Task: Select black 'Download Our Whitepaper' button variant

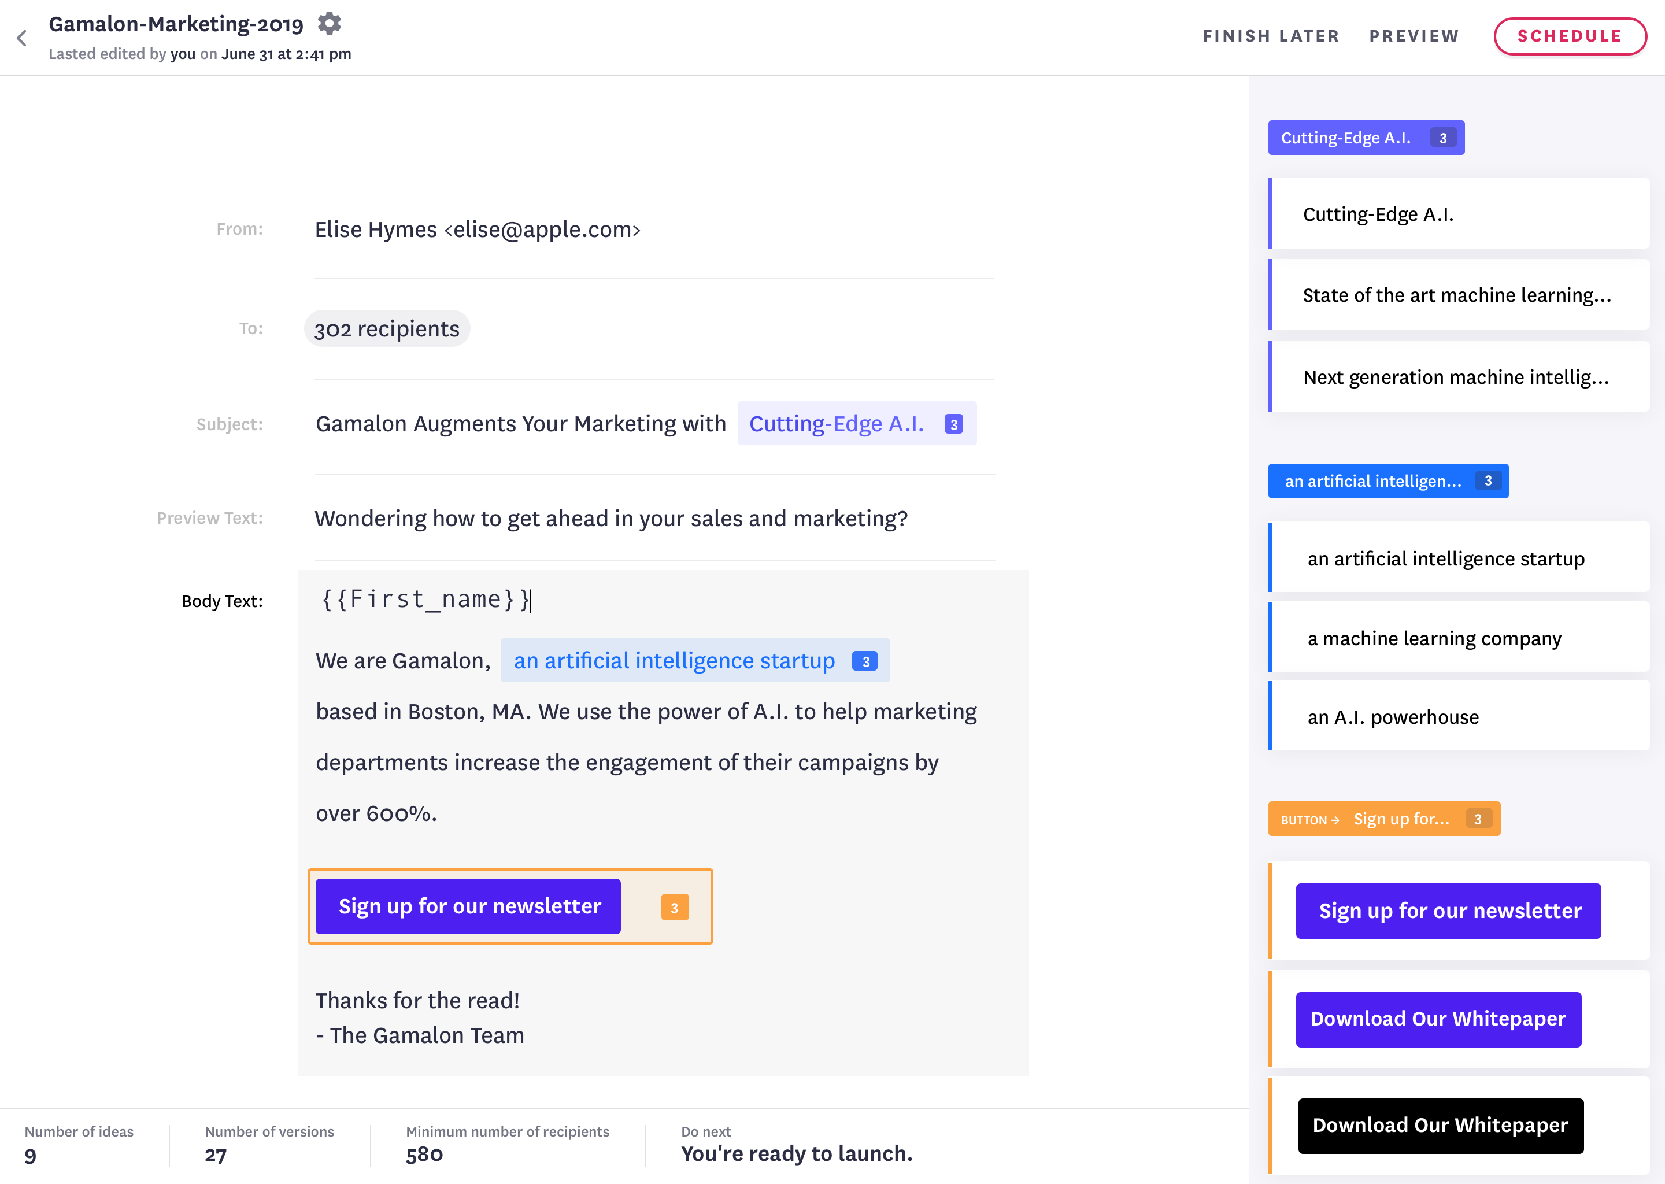Action: tap(1441, 1126)
